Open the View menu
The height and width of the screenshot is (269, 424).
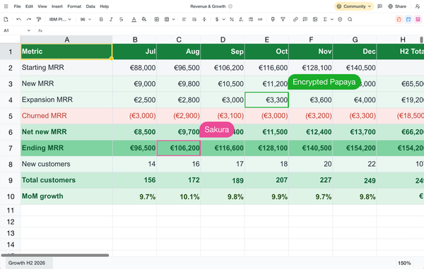click(42, 6)
